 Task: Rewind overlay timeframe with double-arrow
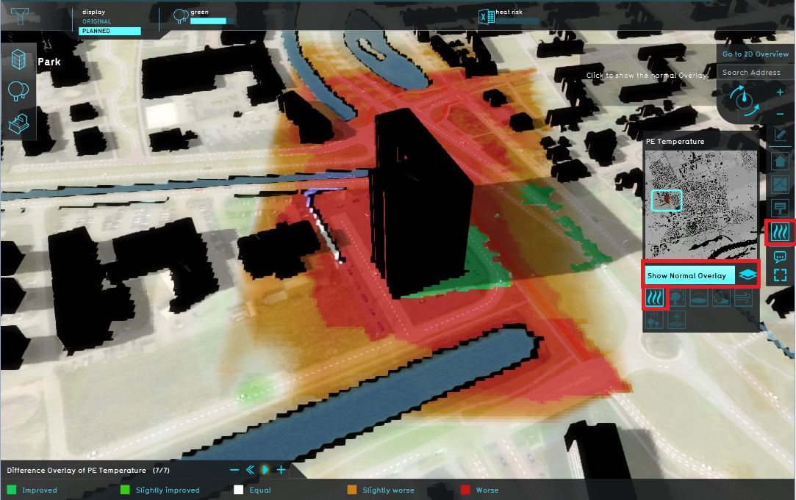pos(250,470)
